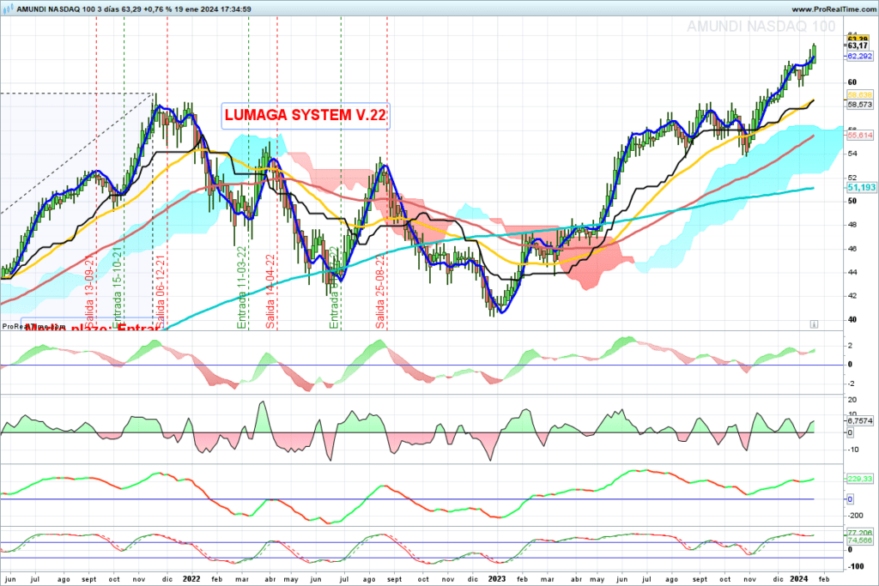Open the small info icon on the price panel
Viewport: 879px width, 586px height.
[814, 324]
